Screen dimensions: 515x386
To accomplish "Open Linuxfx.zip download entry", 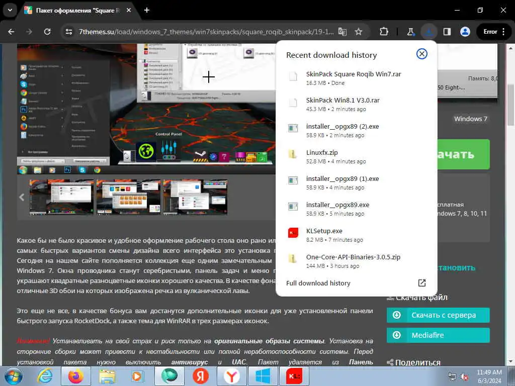I will point(357,157).
